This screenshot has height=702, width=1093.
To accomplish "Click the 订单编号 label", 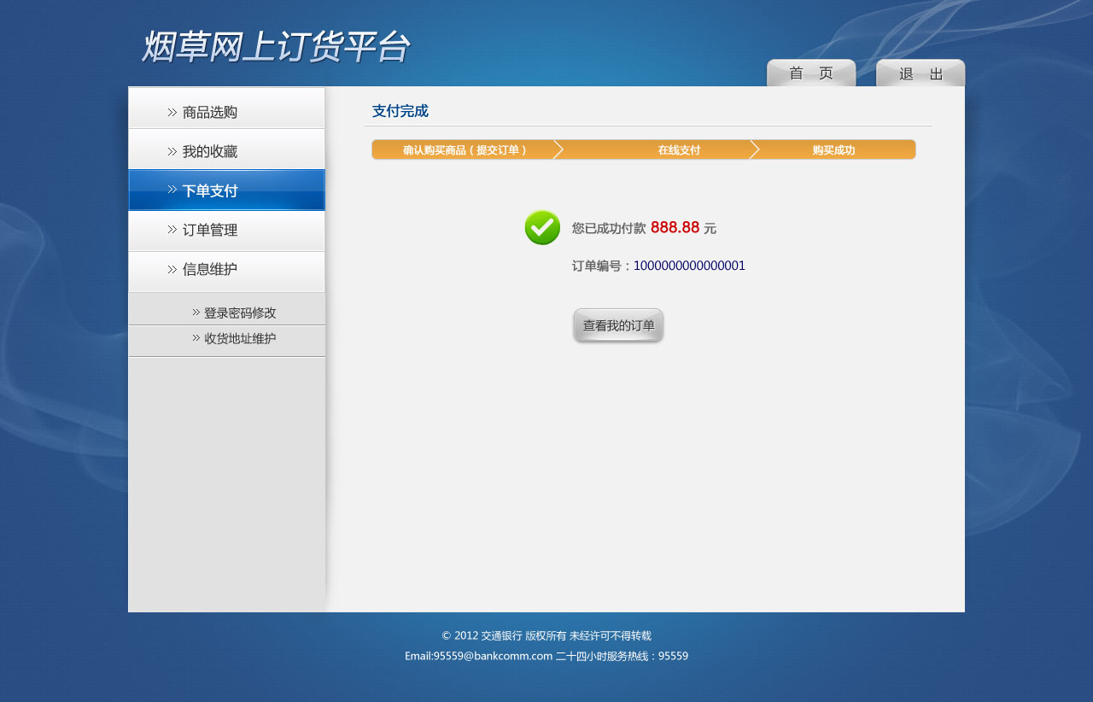I will coord(602,266).
